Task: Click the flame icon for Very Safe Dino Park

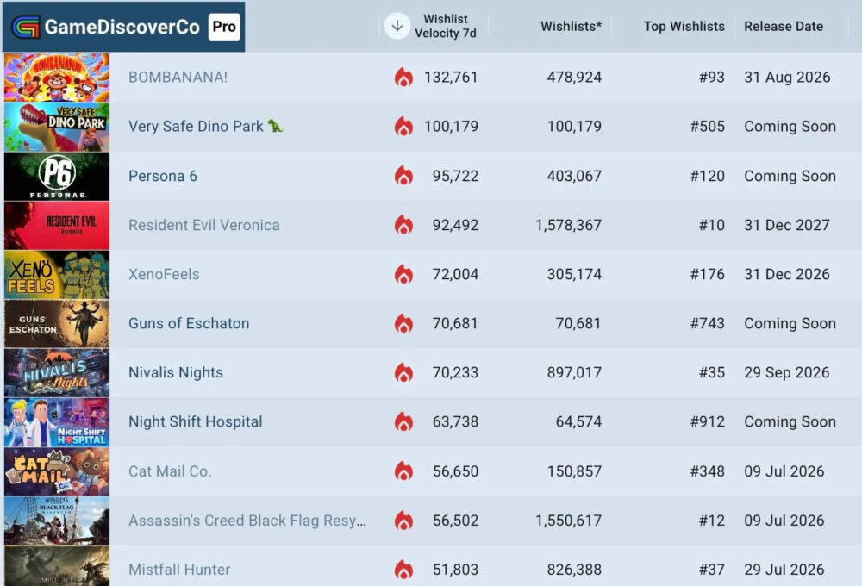Action: point(403,127)
